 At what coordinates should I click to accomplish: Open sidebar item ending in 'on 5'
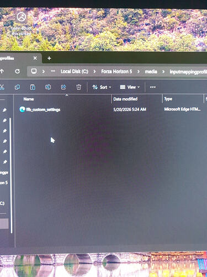click(4, 183)
